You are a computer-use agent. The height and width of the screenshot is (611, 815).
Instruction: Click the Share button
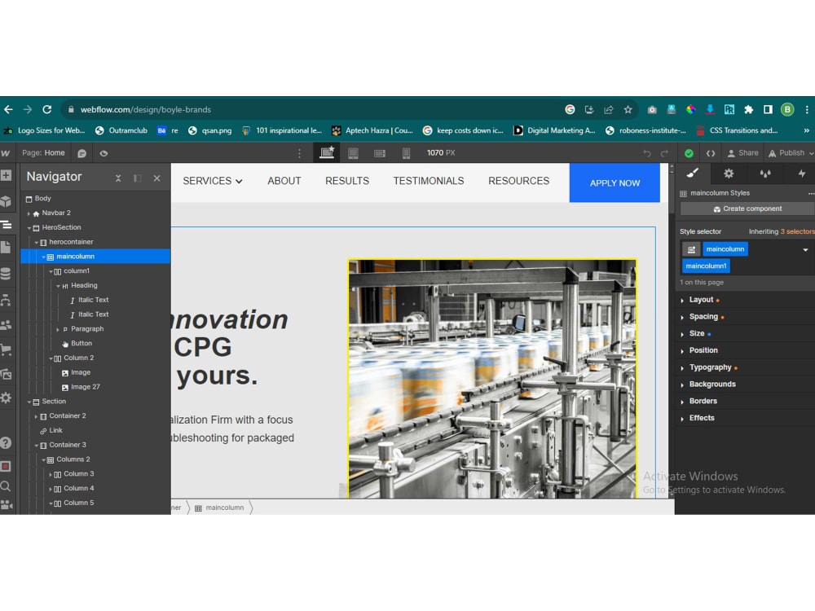pyautogui.click(x=742, y=153)
